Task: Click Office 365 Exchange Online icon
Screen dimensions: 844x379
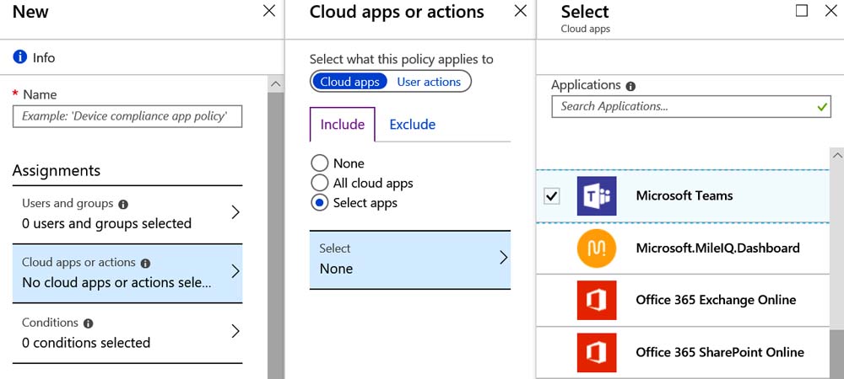Action: 597,300
